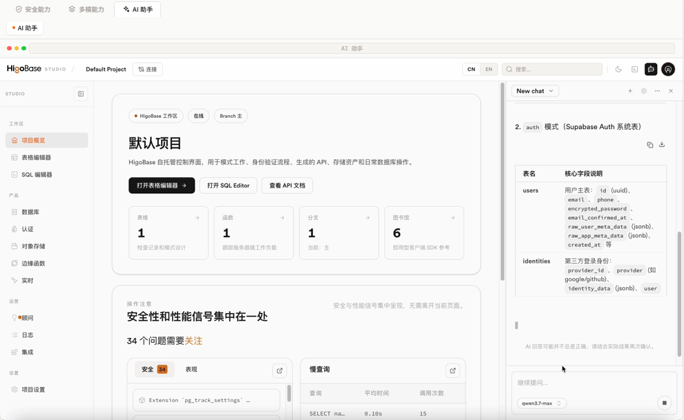This screenshot has width=684, height=420.
Task: Expand the New chat dropdown
Action: [535, 91]
